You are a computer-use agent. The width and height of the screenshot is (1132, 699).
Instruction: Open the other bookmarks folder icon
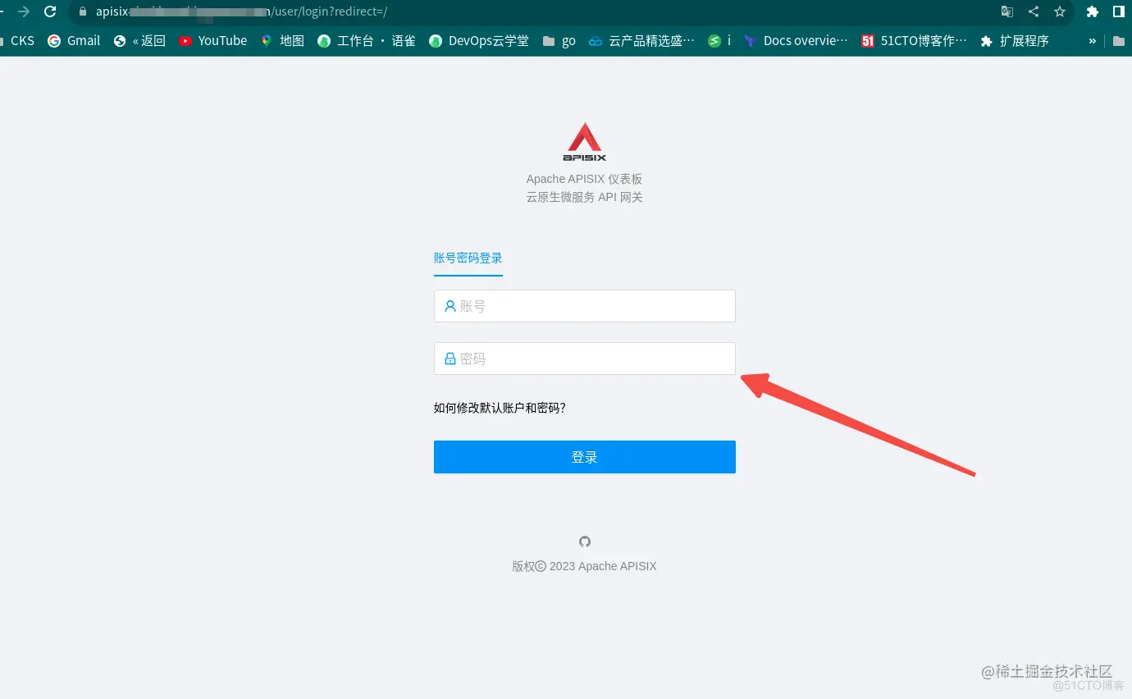point(1119,41)
